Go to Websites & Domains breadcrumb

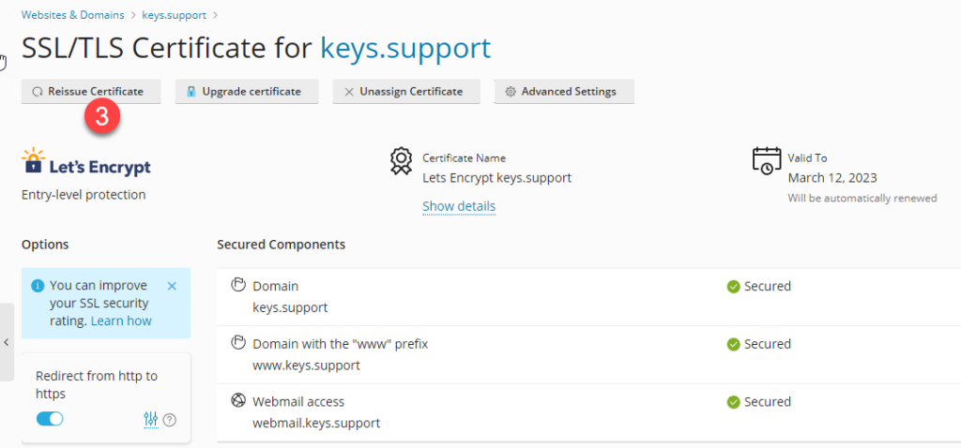(74, 15)
